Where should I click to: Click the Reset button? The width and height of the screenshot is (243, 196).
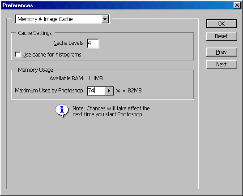[222, 36]
